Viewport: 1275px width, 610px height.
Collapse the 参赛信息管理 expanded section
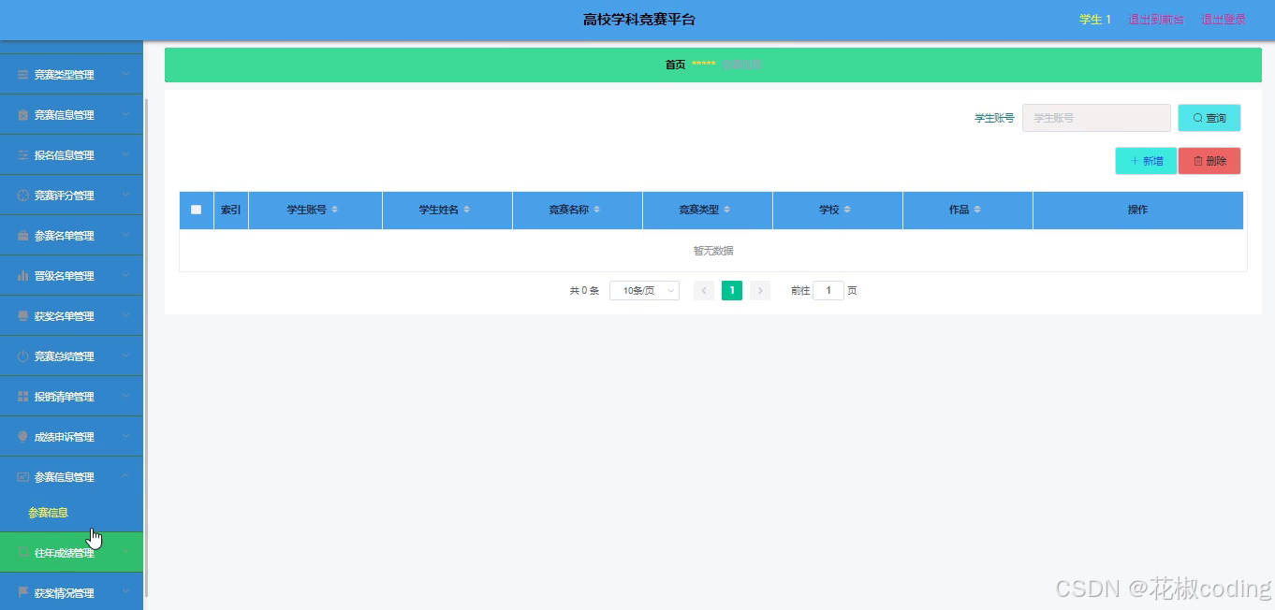coord(127,476)
